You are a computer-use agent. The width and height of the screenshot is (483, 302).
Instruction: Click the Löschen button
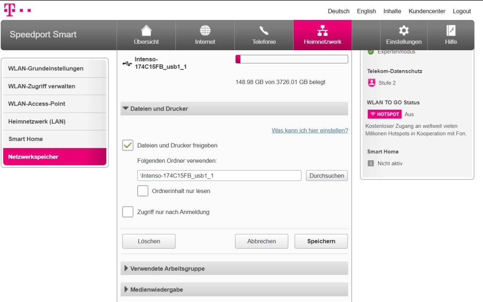(x=149, y=241)
